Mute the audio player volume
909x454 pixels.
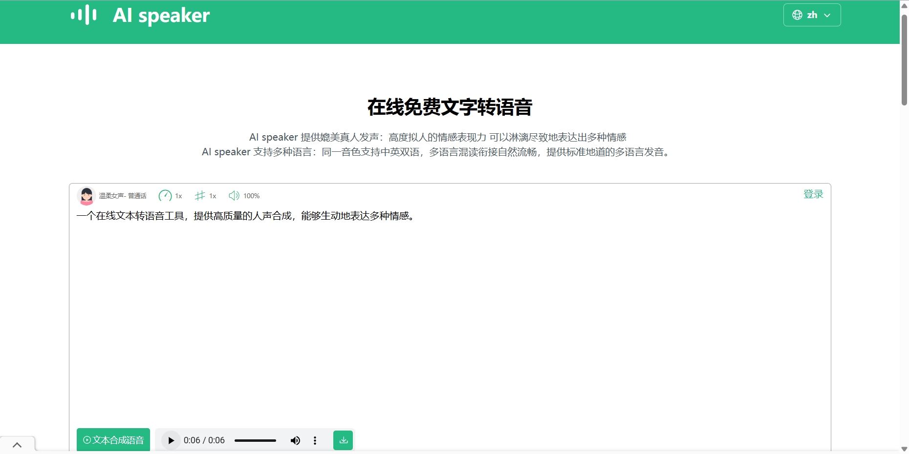coord(295,440)
